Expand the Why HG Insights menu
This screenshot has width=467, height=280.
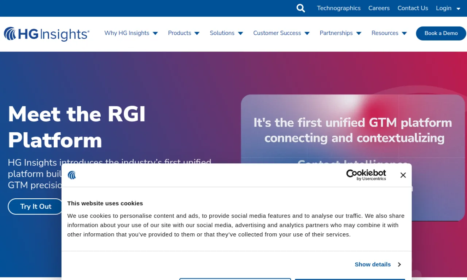pos(131,33)
